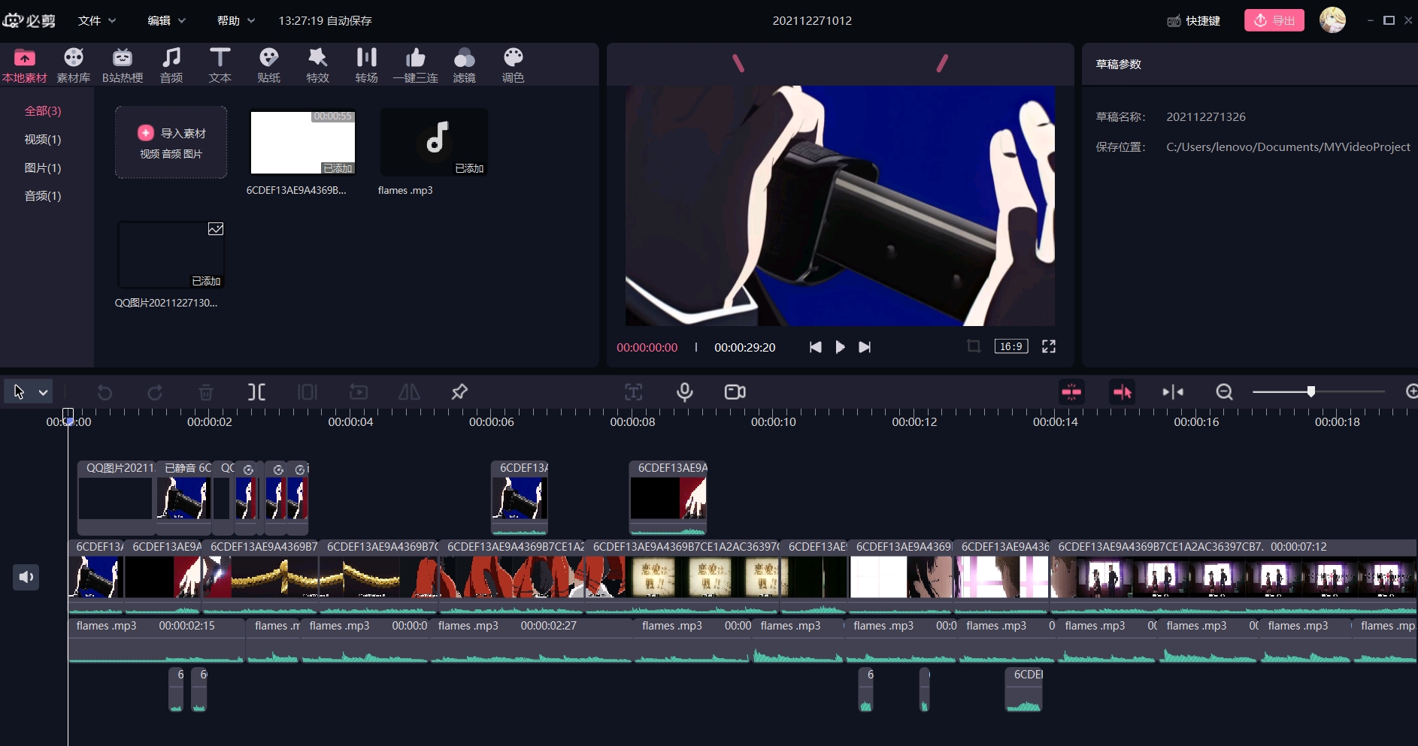Select the 全部(3) category
Image resolution: width=1418 pixels, height=746 pixels.
43,111
